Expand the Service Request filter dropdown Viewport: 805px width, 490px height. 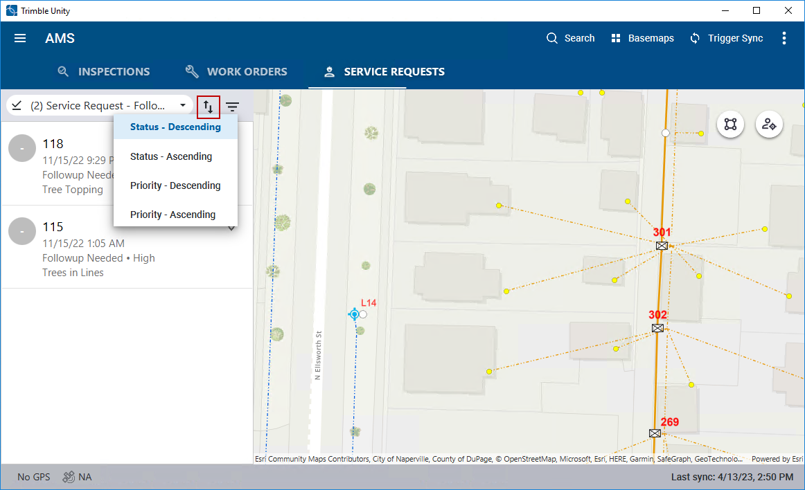(x=183, y=106)
